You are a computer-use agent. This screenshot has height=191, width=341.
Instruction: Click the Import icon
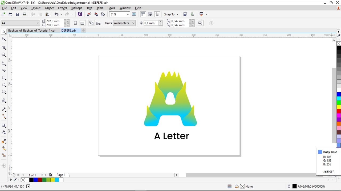[x=89, y=14]
